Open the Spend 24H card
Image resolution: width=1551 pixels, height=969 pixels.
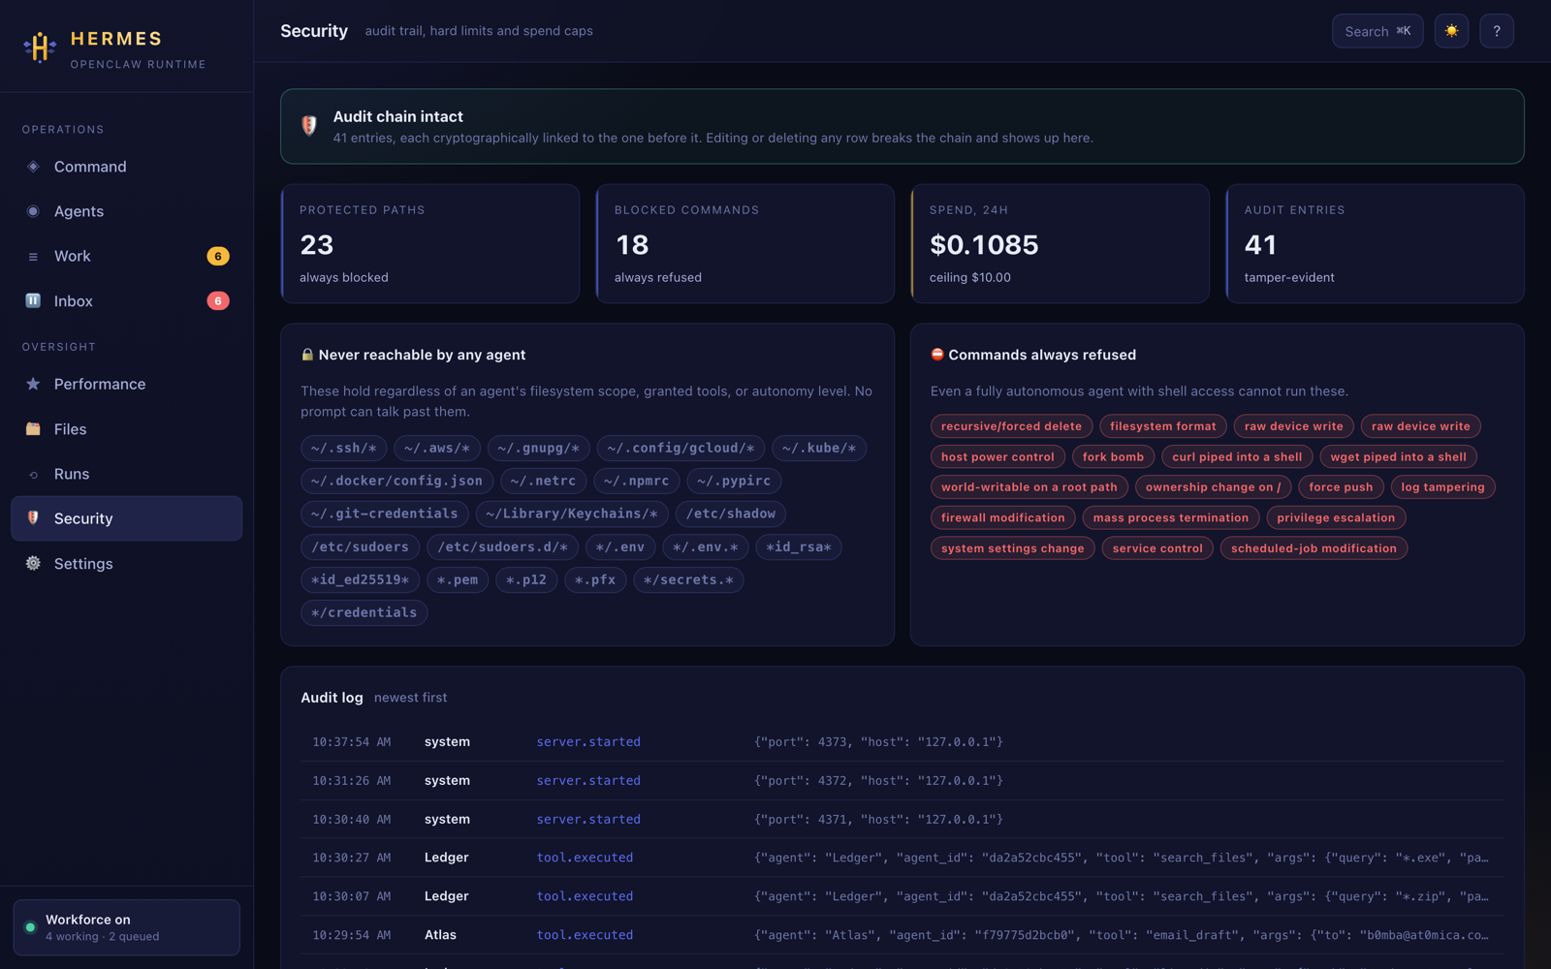pos(1060,244)
